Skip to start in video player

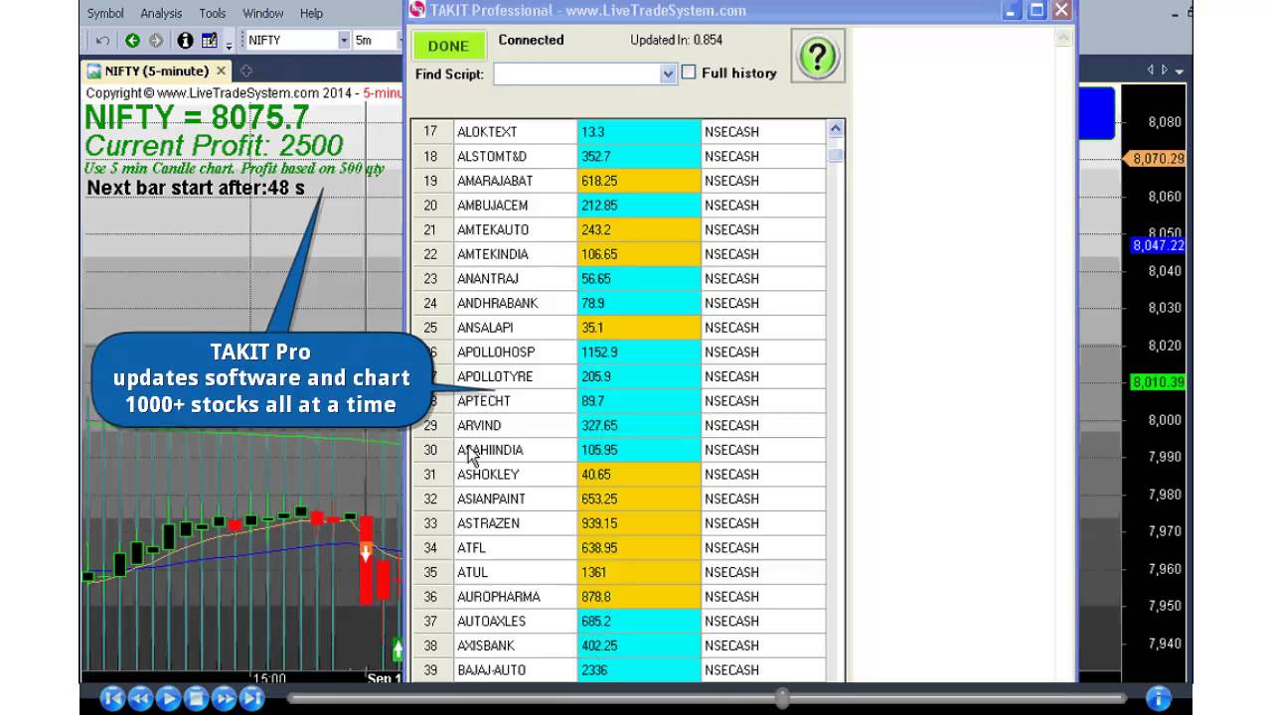coord(112,698)
